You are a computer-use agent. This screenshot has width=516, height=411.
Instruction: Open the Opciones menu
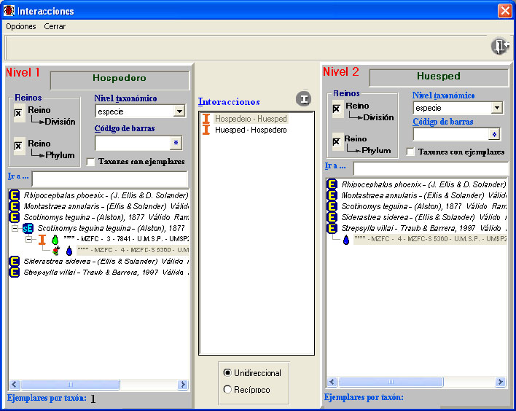[20, 26]
